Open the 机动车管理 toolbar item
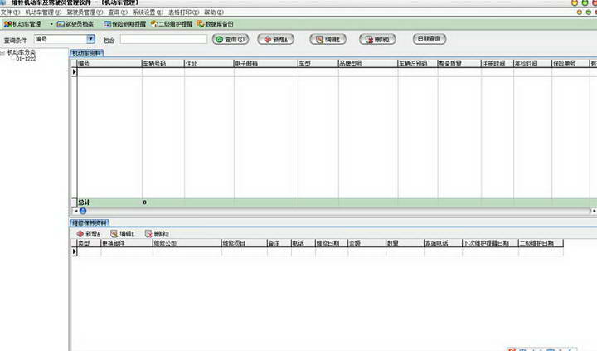 (x=22, y=24)
